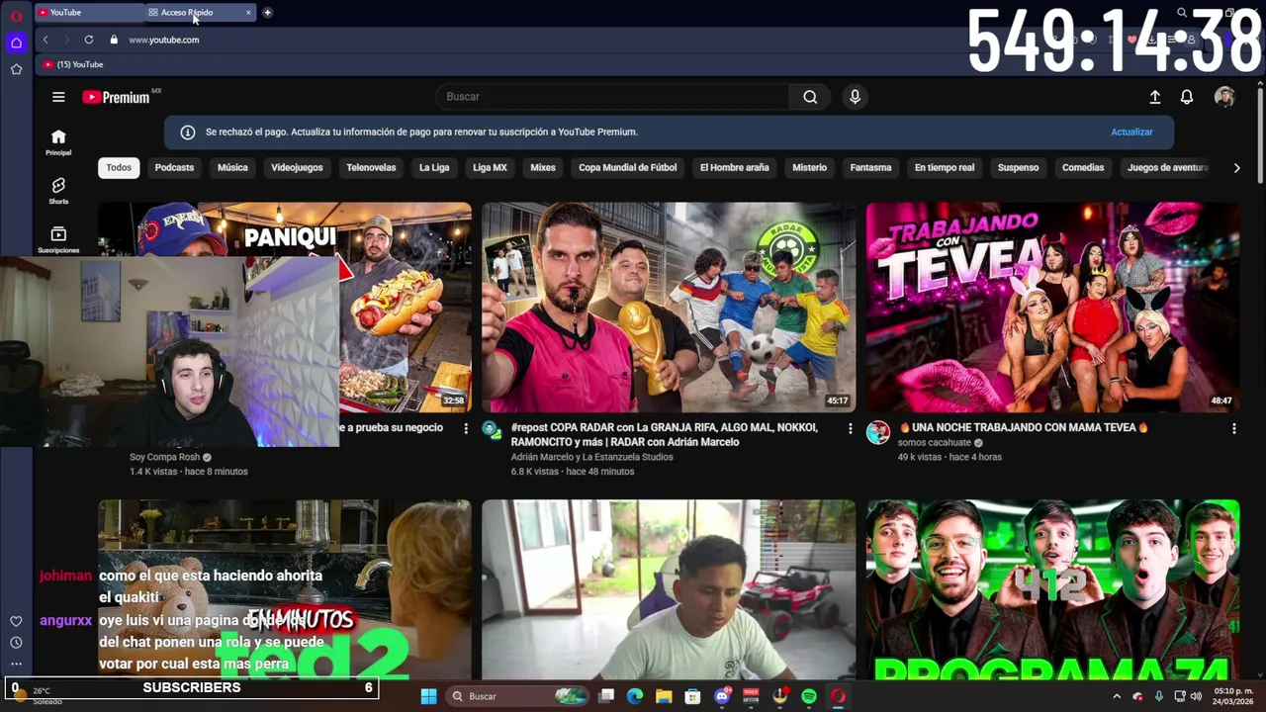
Task: Select the Comedias filter chip
Action: click(x=1083, y=168)
